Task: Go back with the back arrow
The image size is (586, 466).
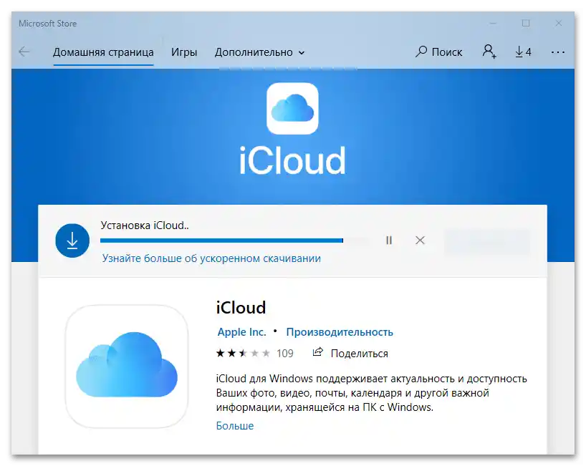Action: (x=24, y=52)
